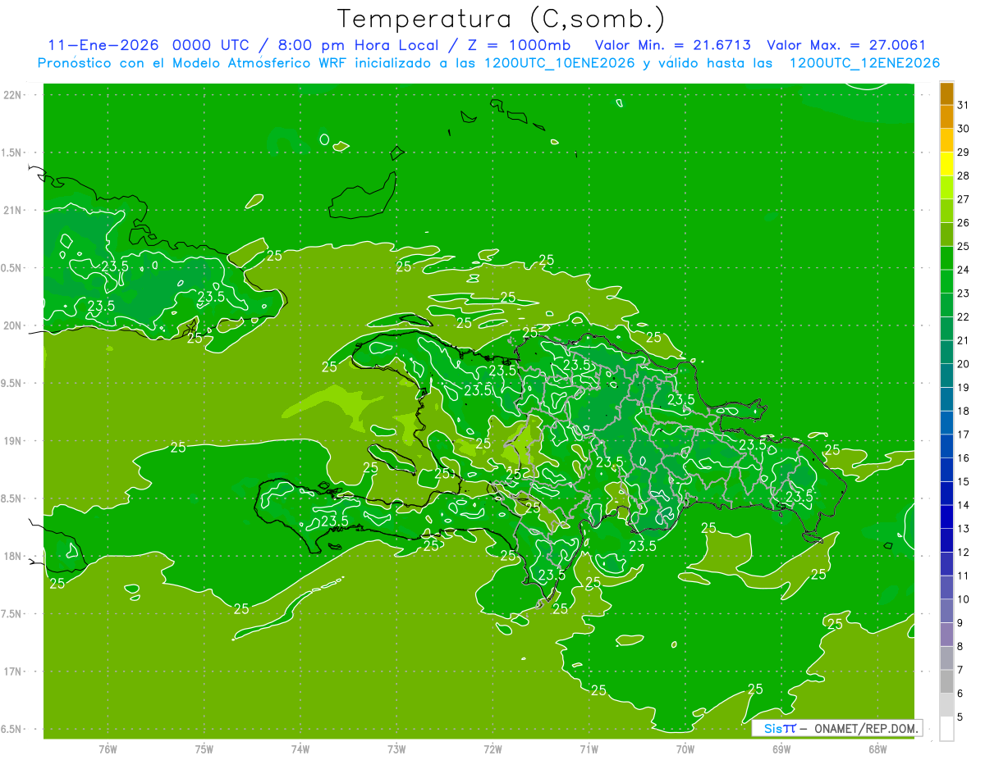The image size is (985, 760).
Task: Pick the dark orange swatch above 31
Action: [x=946, y=93]
